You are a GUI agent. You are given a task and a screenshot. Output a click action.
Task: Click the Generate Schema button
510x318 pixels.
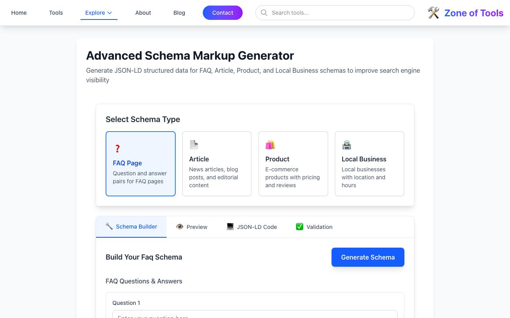tap(368, 257)
